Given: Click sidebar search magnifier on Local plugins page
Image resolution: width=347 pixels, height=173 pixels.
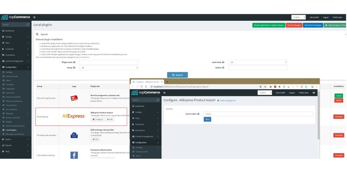Looking at the screenshot, I should [x=28, y=25].
